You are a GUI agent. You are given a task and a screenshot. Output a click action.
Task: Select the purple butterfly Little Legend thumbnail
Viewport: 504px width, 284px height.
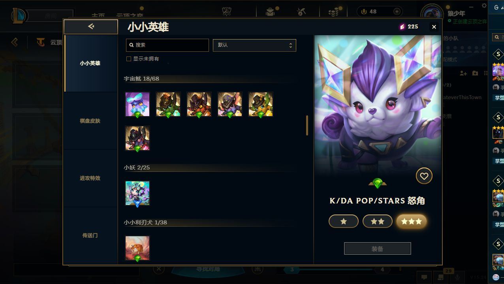pyautogui.click(x=137, y=104)
